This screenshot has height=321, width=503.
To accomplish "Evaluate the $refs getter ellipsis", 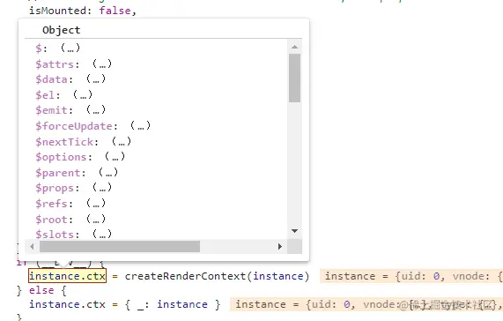I will [x=96, y=204].
